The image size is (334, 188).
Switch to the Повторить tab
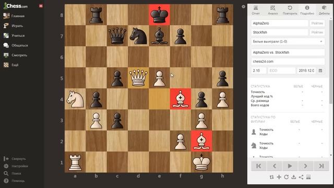(x=290, y=10)
